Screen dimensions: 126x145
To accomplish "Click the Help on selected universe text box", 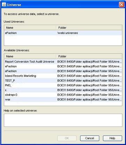I will [x=63, y=120].
